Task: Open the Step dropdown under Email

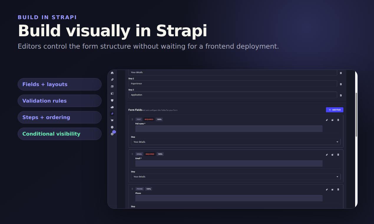Action: tap(236, 177)
